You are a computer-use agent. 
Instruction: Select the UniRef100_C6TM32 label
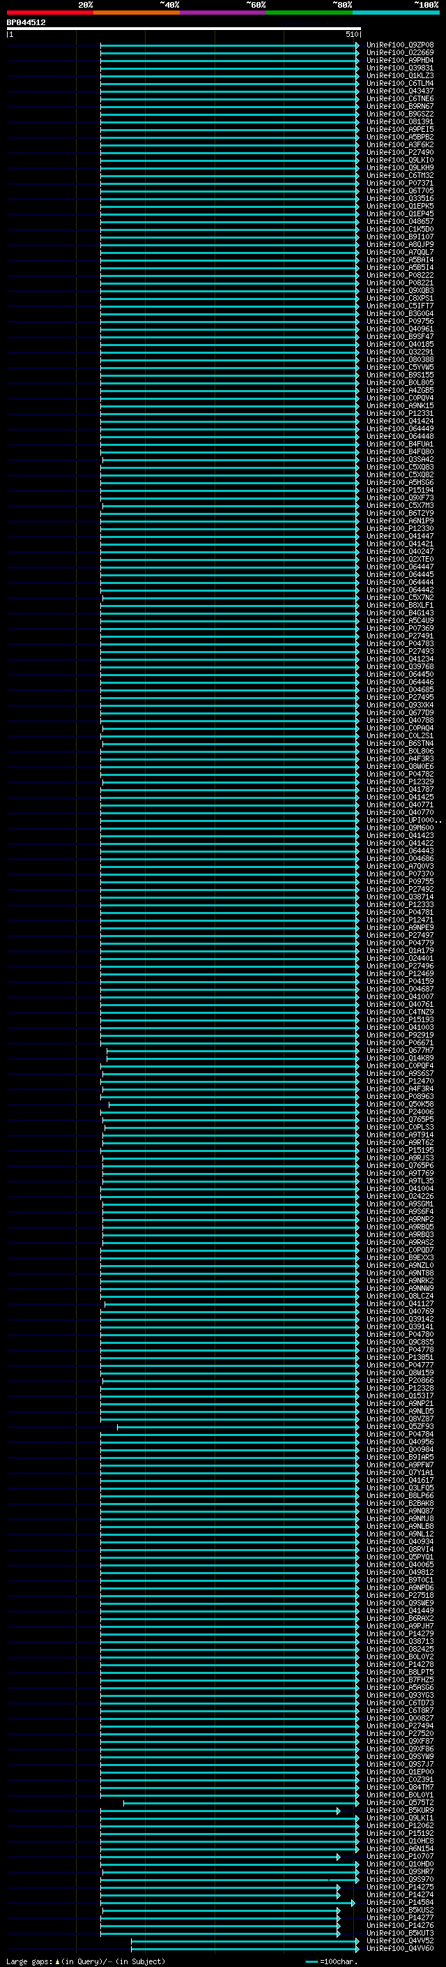(x=400, y=176)
